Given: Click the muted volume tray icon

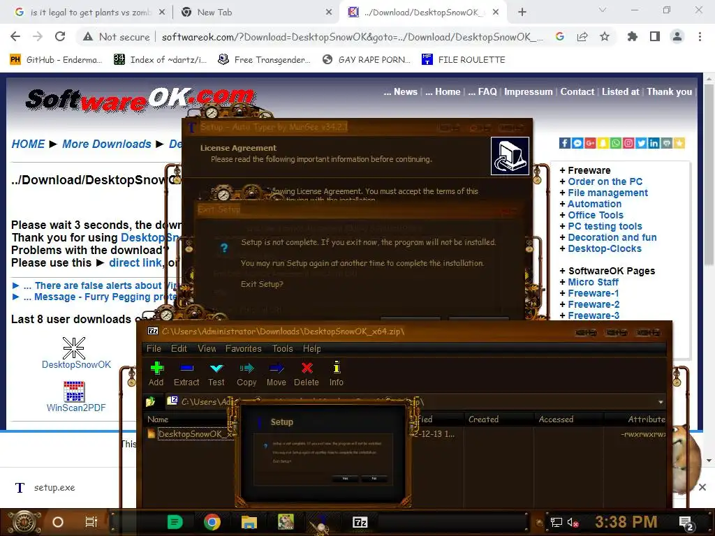Looking at the screenshot, I should [573, 522].
